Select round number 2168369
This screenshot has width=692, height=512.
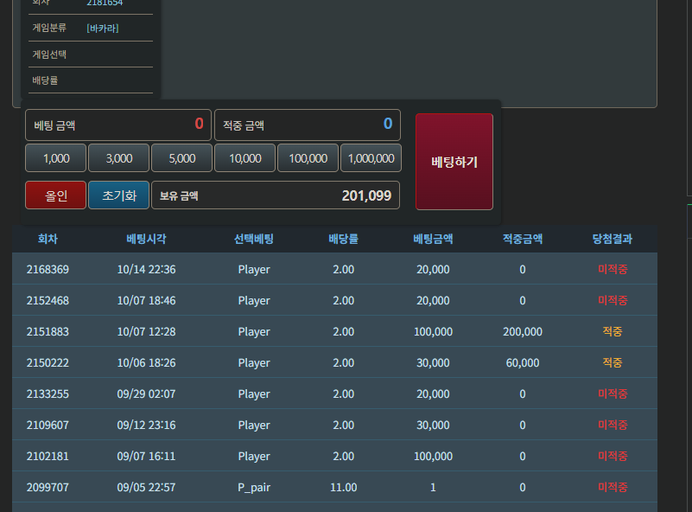point(48,270)
